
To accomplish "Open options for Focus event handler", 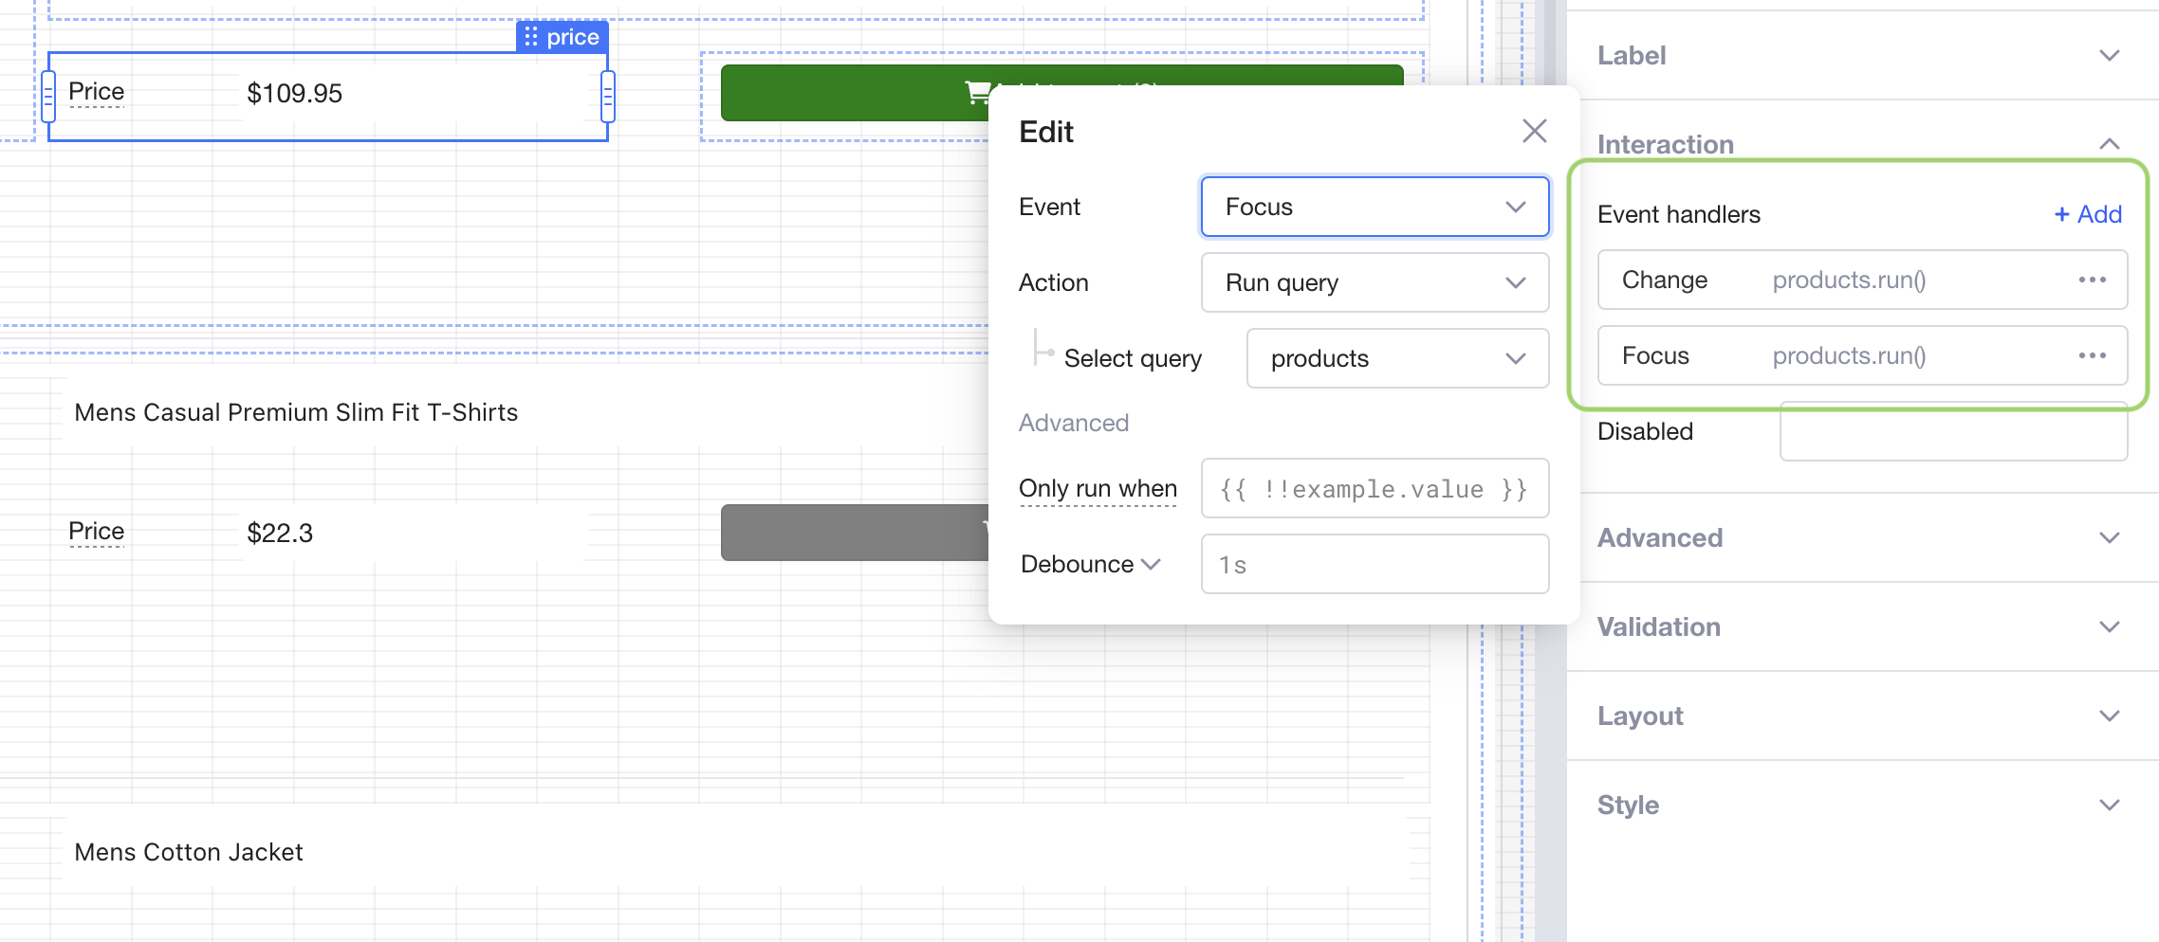I will [2092, 356].
